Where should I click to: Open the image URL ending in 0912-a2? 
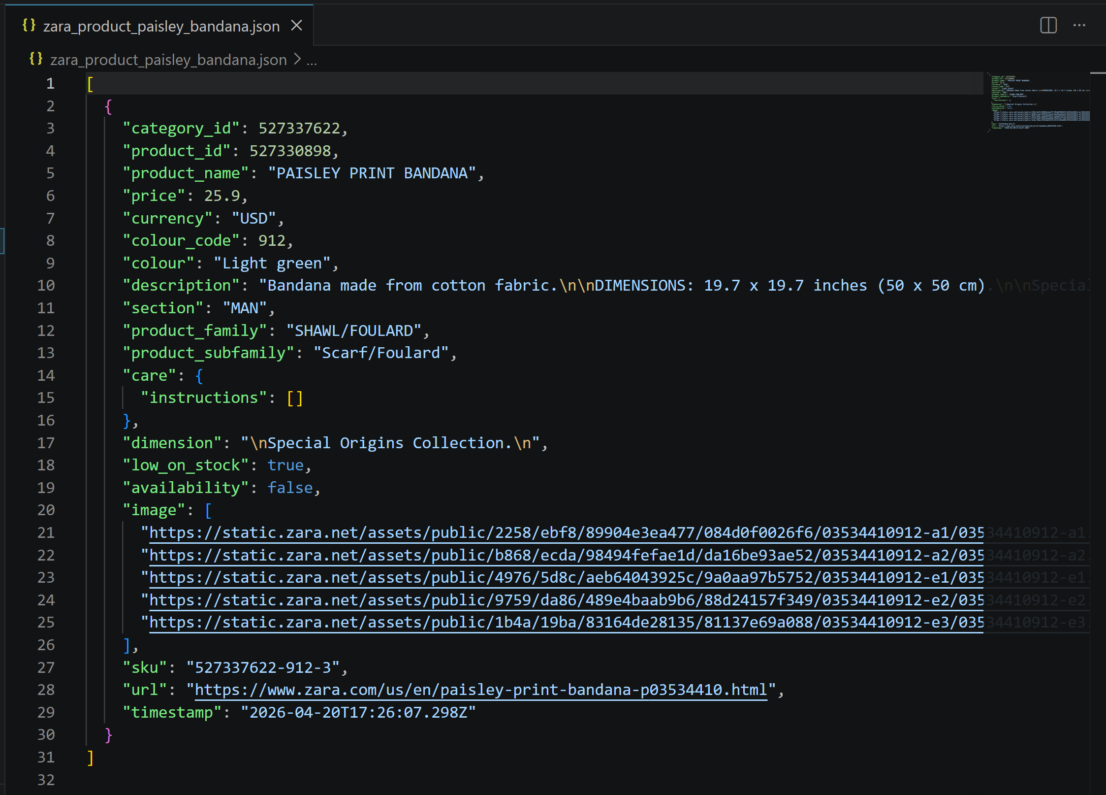coord(566,556)
